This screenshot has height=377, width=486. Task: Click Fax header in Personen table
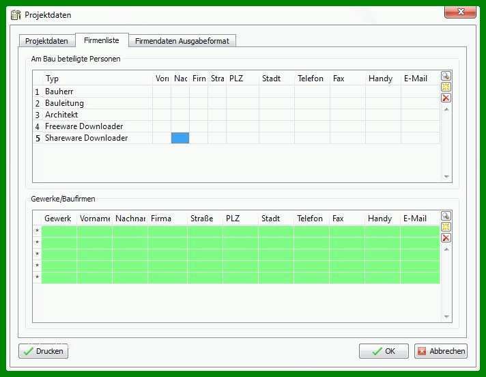(347, 79)
